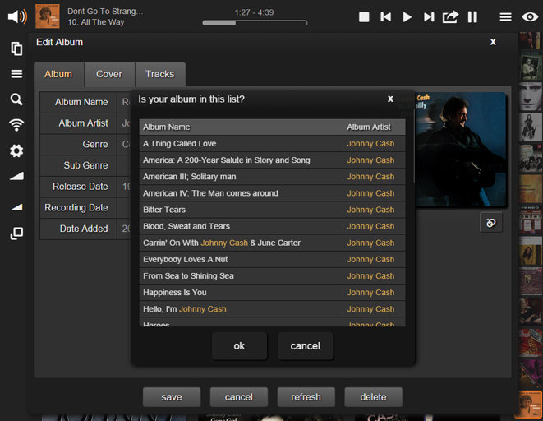Open settings gear in the sidebar
The image size is (543, 421).
coord(16,150)
